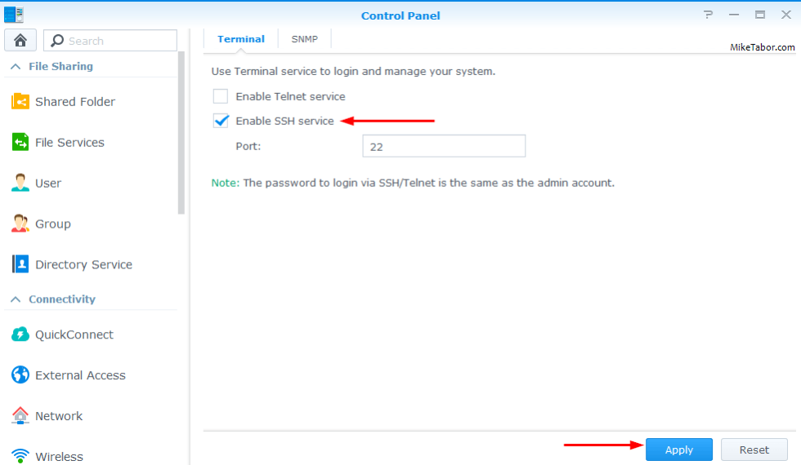The width and height of the screenshot is (801, 465).
Task: Open help with the question mark icon
Action: tap(708, 15)
